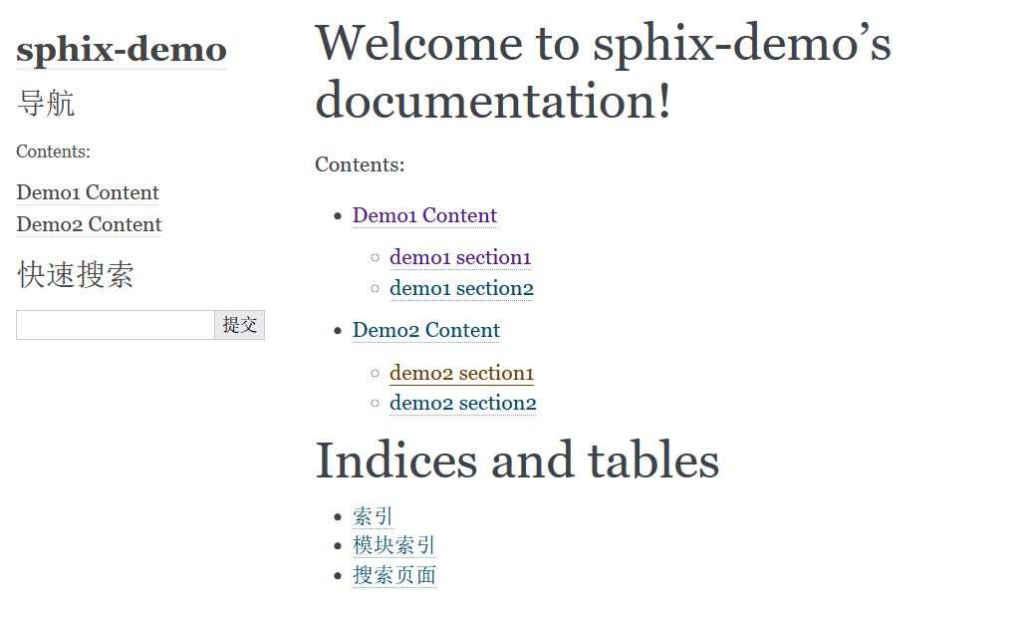Click the 快速搜索 quick search heading
This screenshot has width=1031, height=620.
click(x=75, y=275)
